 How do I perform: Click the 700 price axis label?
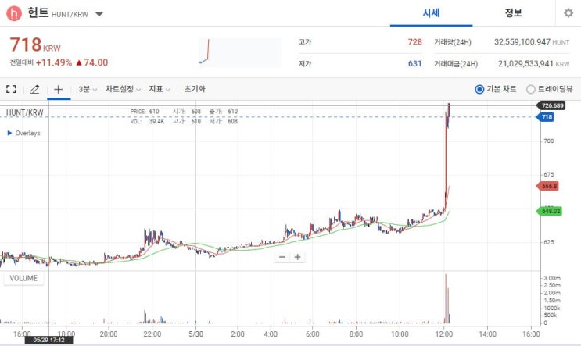tap(549, 141)
